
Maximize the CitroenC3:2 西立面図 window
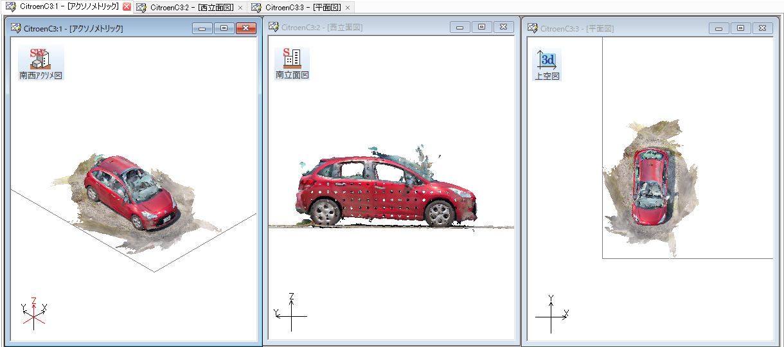tap(482, 27)
